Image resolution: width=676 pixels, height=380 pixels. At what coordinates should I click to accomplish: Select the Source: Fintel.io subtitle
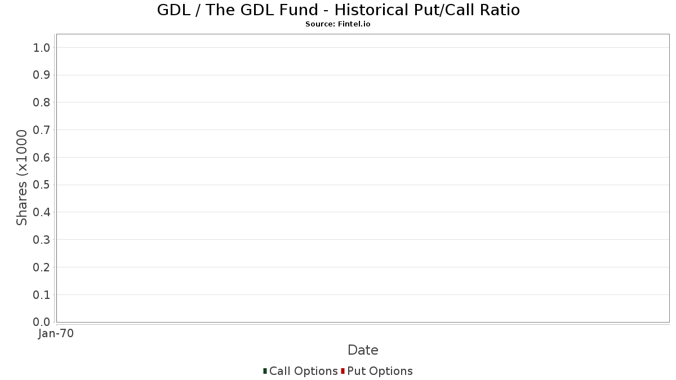click(x=338, y=24)
